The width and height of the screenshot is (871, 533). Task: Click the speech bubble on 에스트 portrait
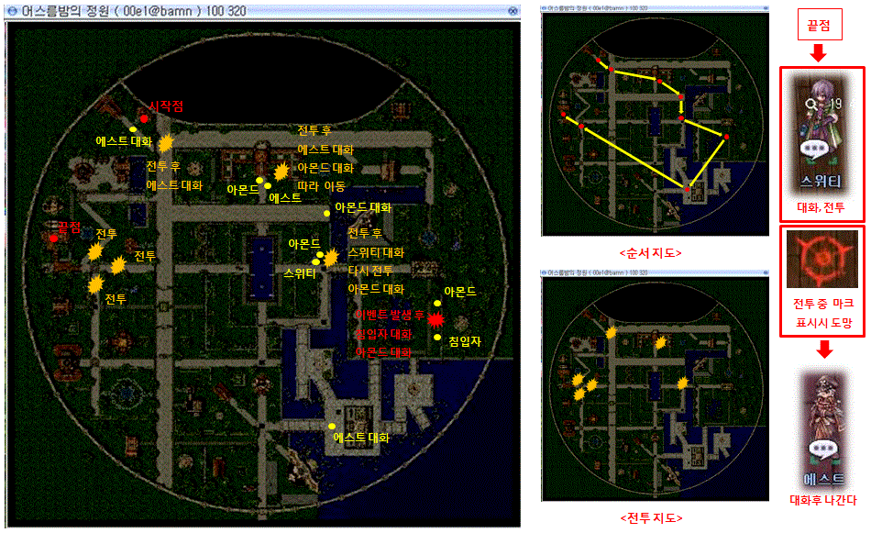point(822,450)
